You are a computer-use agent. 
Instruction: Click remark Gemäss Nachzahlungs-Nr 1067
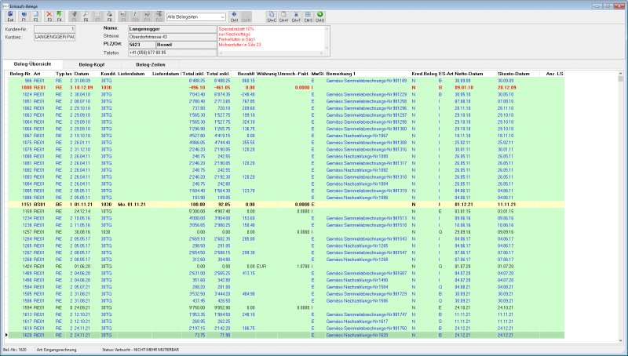(x=357, y=136)
